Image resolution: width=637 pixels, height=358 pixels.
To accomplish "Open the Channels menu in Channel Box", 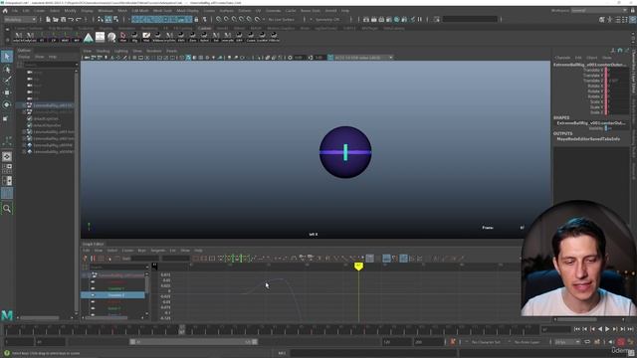I will click(562, 58).
